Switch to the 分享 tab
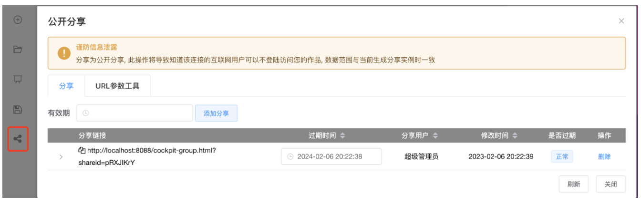The width and height of the screenshot is (641, 204). [66, 86]
